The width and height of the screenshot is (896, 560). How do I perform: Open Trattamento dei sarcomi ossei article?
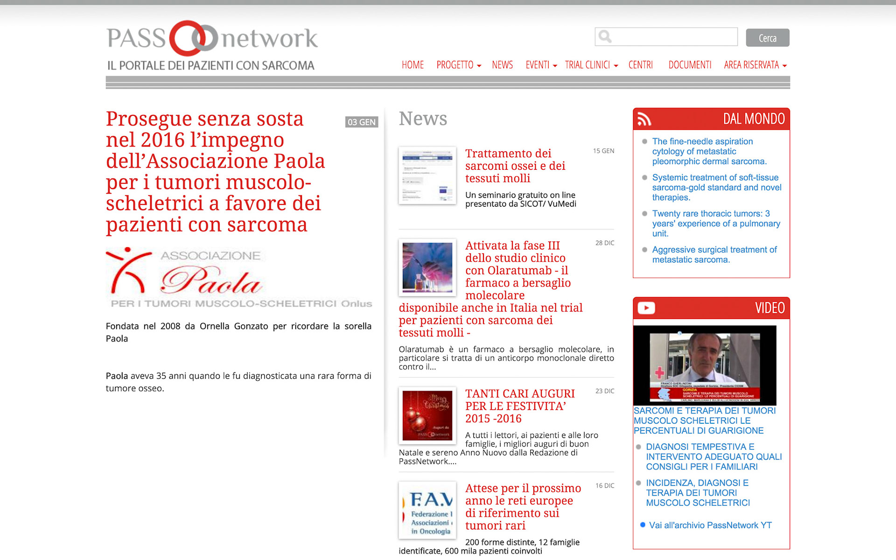click(515, 166)
